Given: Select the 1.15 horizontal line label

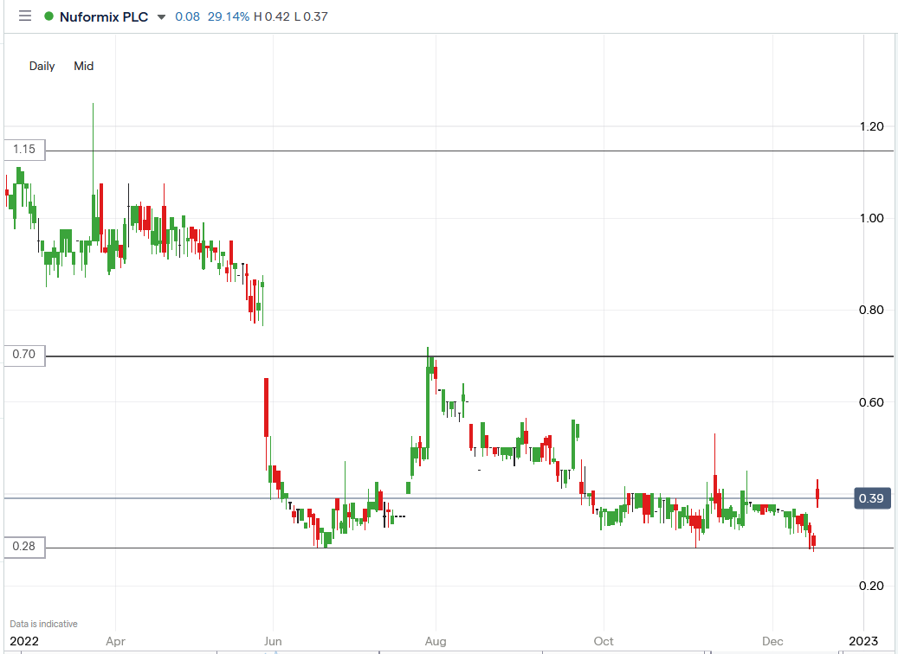Looking at the screenshot, I should [24, 150].
